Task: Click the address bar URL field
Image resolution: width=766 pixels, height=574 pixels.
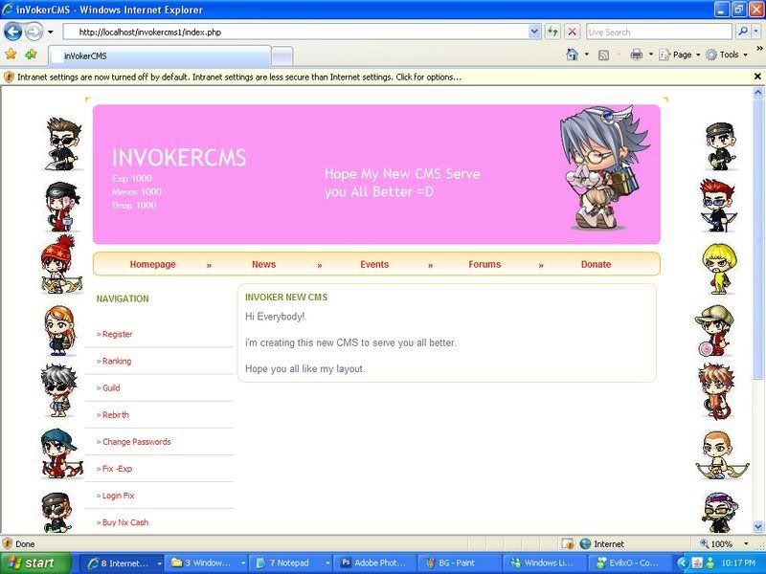Action: pos(296,33)
